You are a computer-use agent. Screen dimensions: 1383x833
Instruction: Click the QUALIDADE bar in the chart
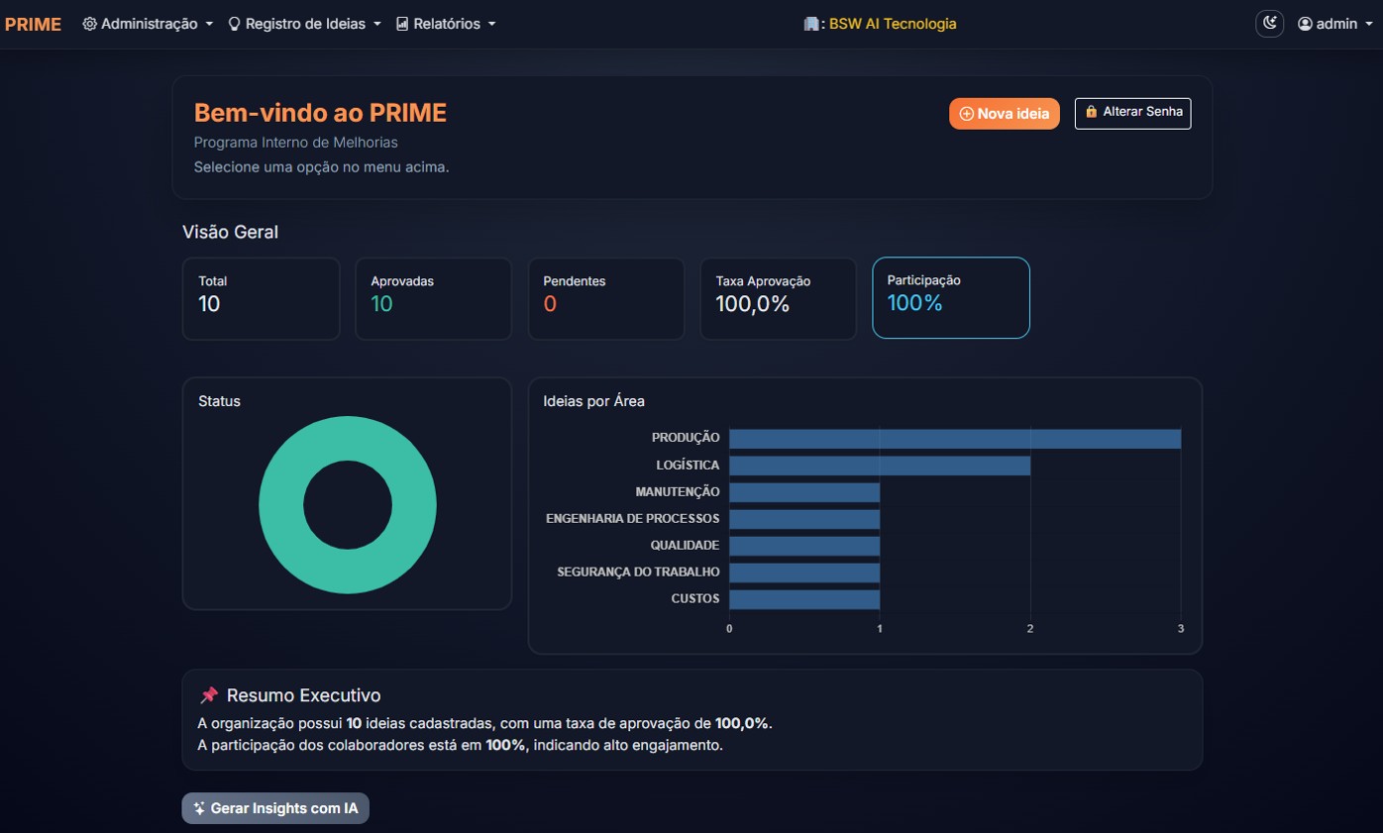[804, 546]
